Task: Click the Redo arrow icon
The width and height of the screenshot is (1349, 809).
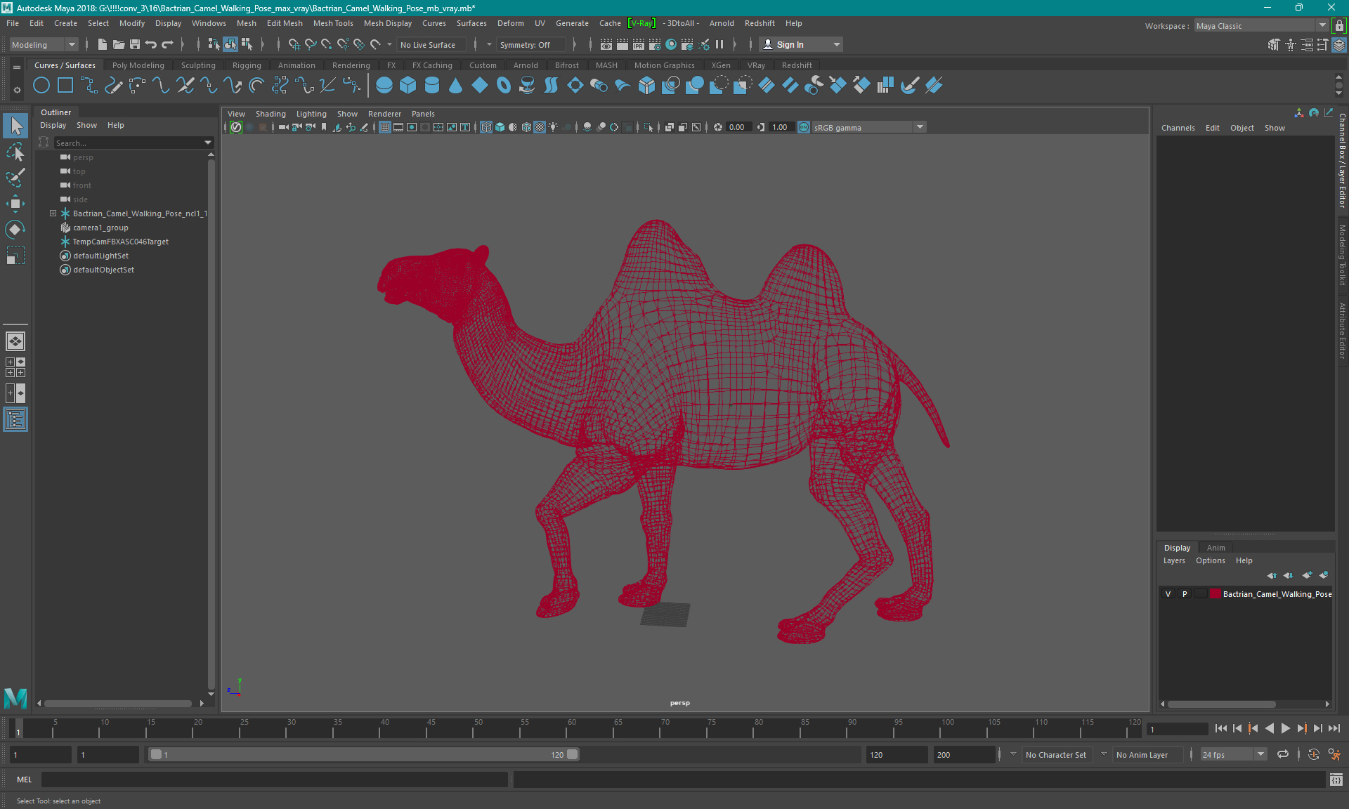Action: [167, 45]
